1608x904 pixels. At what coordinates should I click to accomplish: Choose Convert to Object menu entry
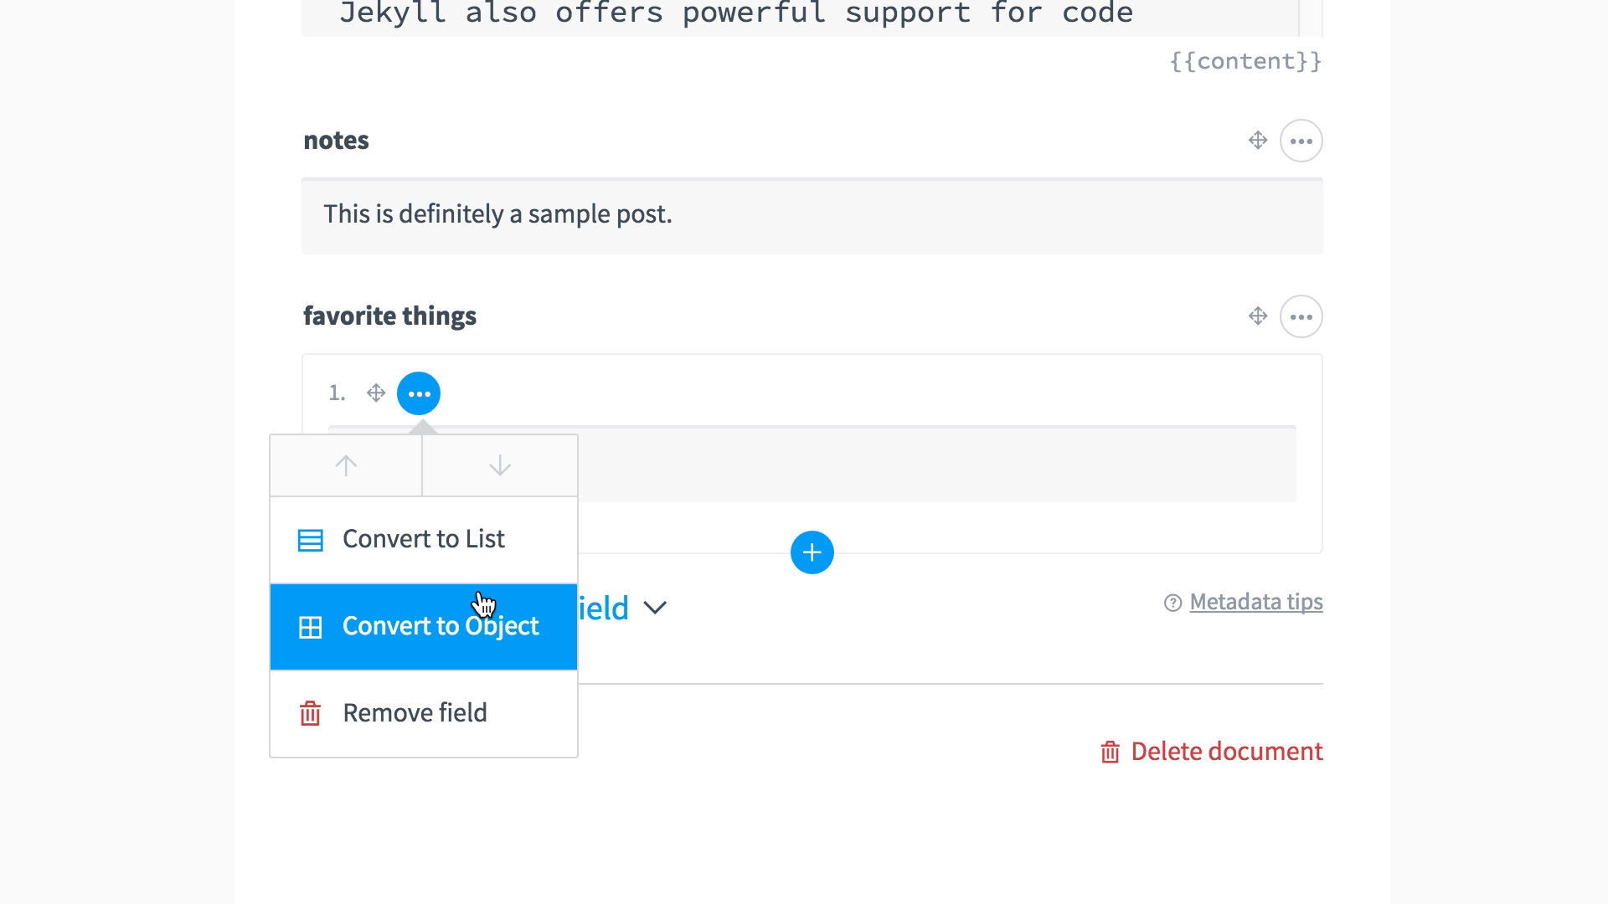[424, 627]
